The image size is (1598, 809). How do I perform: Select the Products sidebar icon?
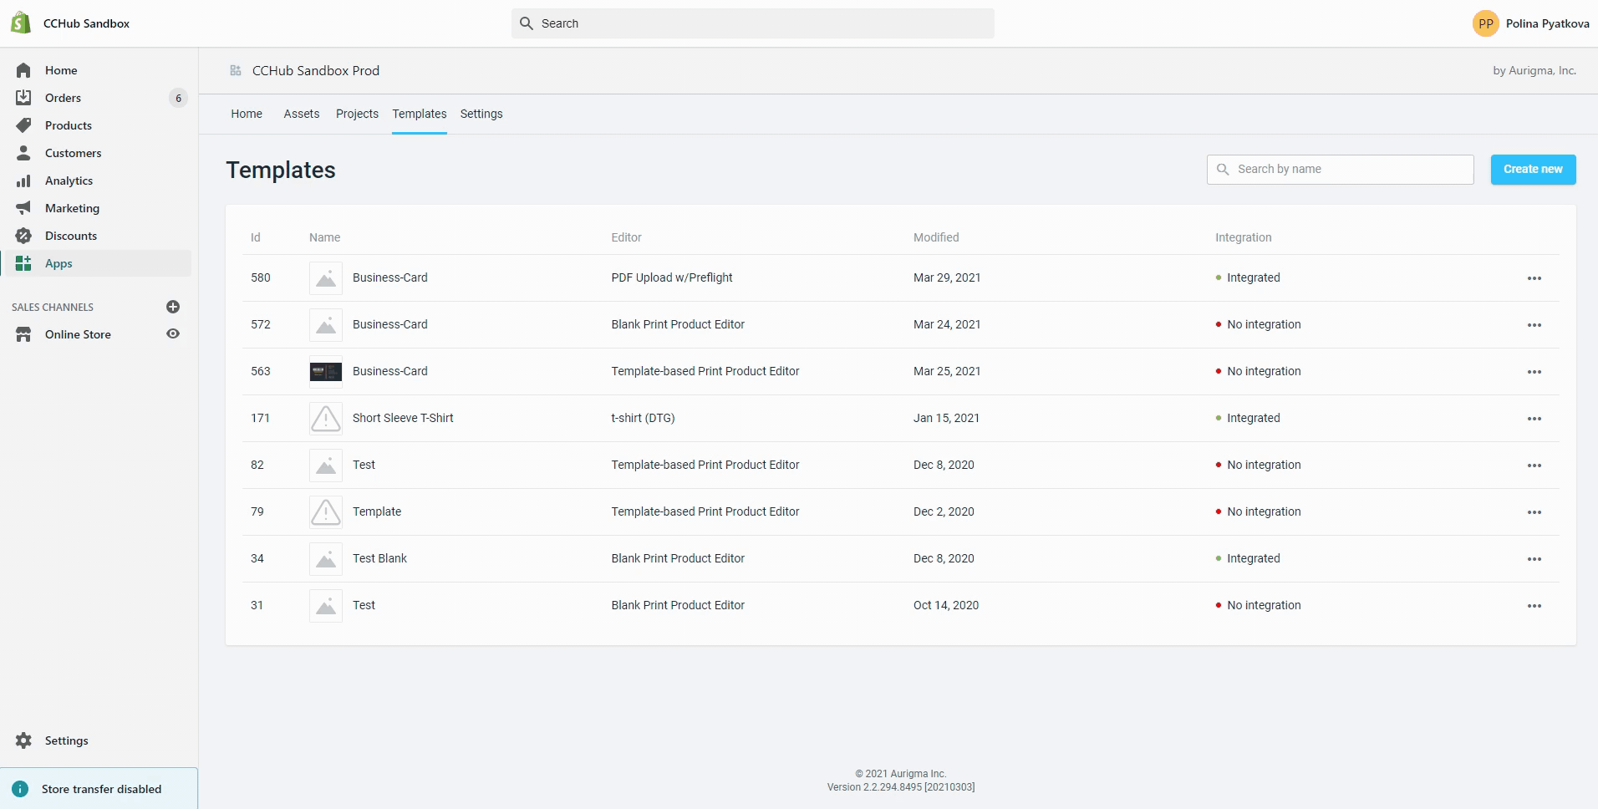[24, 125]
